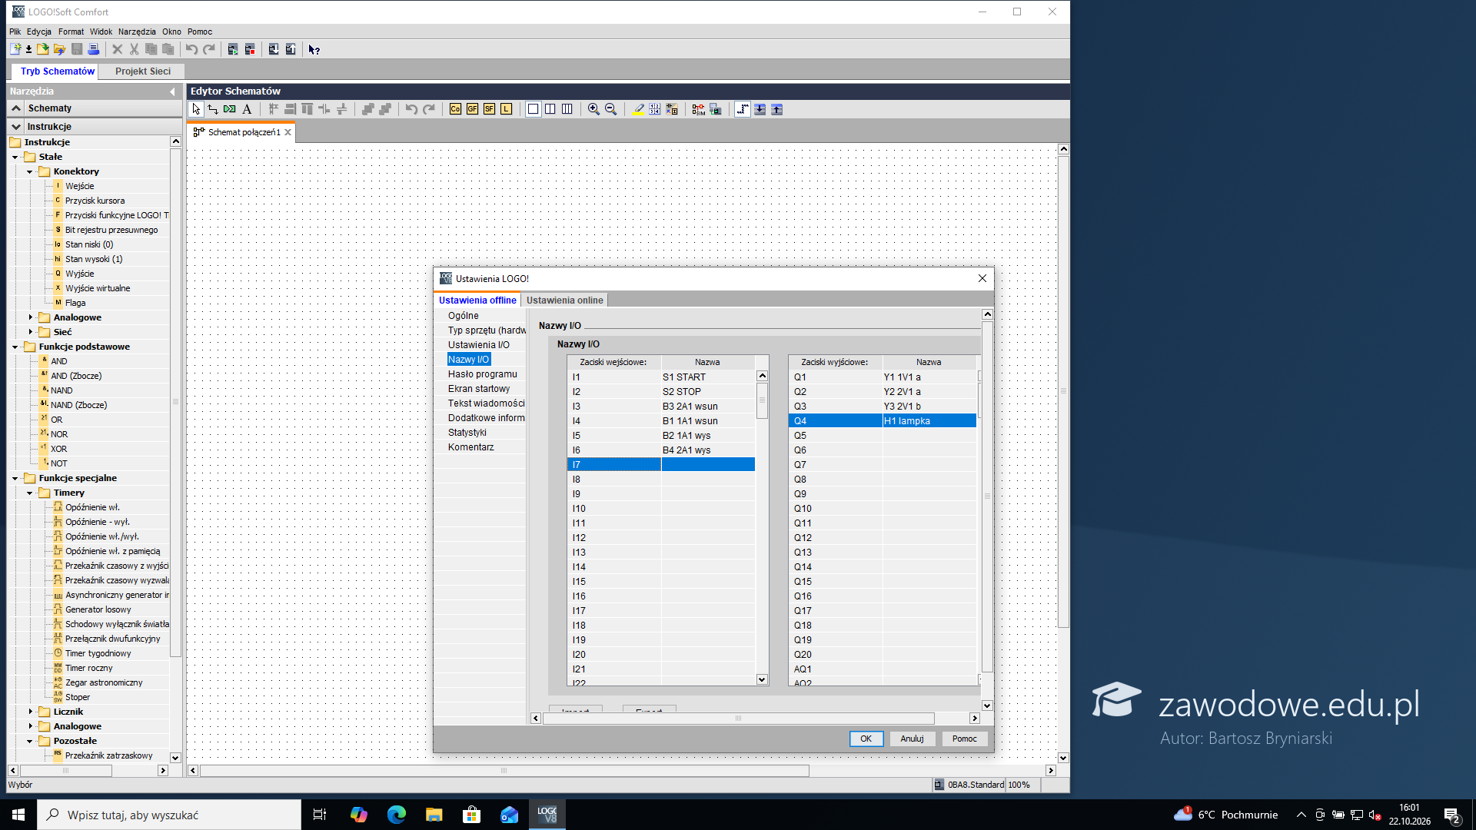
Task: Click Anuluj to cancel dialog
Action: pos(912,739)
